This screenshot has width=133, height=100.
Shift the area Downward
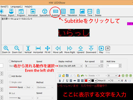91,49
